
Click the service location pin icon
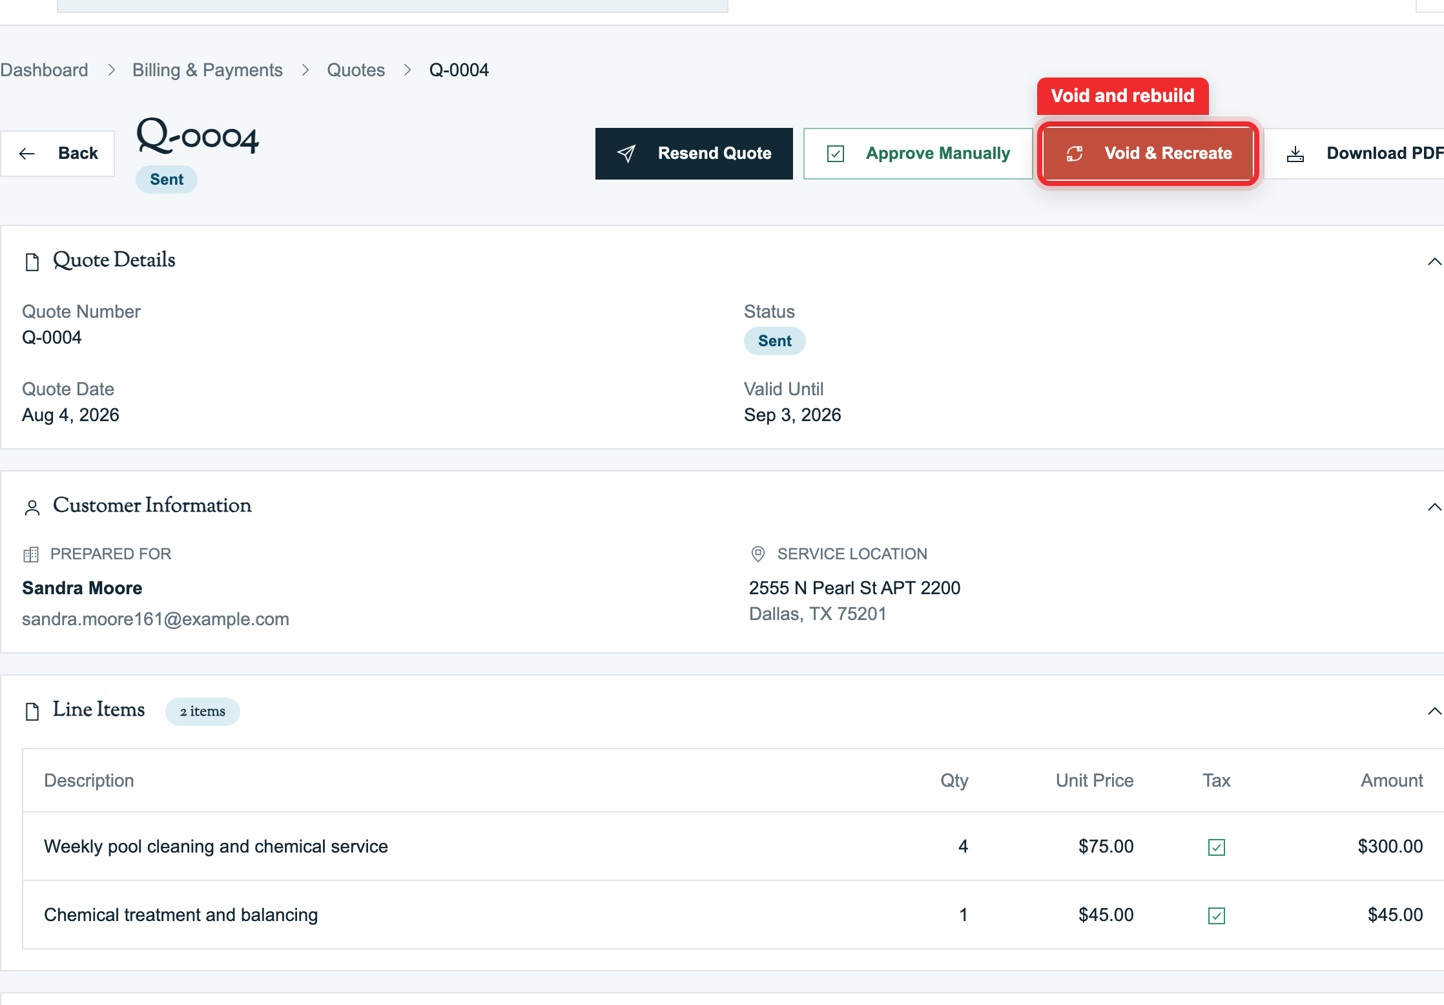point(758,554)
